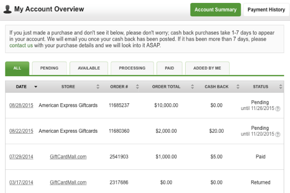Open the Added By Me tab
The width and height of the screenshot is (290, 193).
[x=207, y=68]
